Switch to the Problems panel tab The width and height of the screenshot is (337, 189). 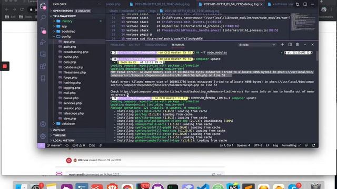click(117, 45)
